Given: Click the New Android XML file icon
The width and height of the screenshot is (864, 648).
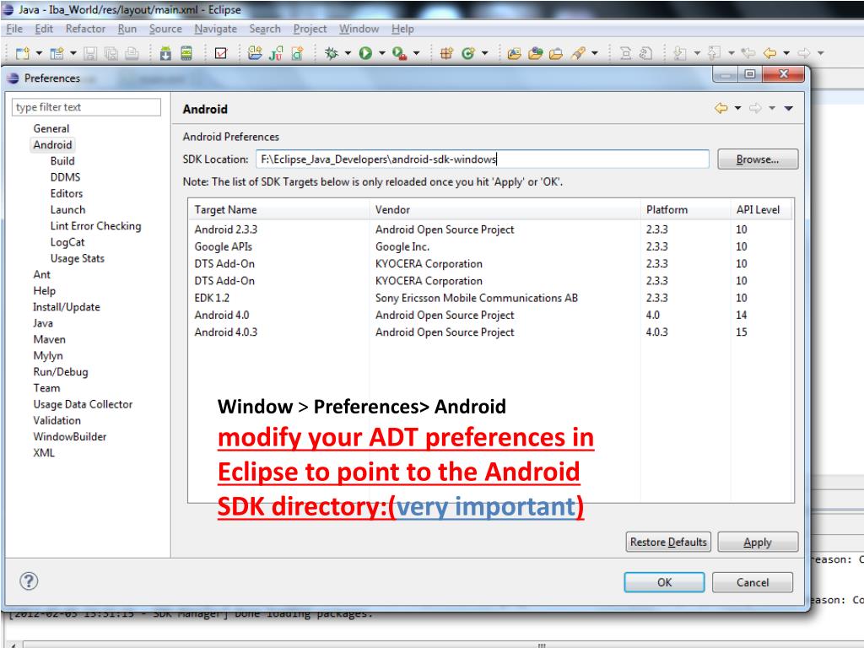Looking at the screenshot, I should [x=297, y=53].
